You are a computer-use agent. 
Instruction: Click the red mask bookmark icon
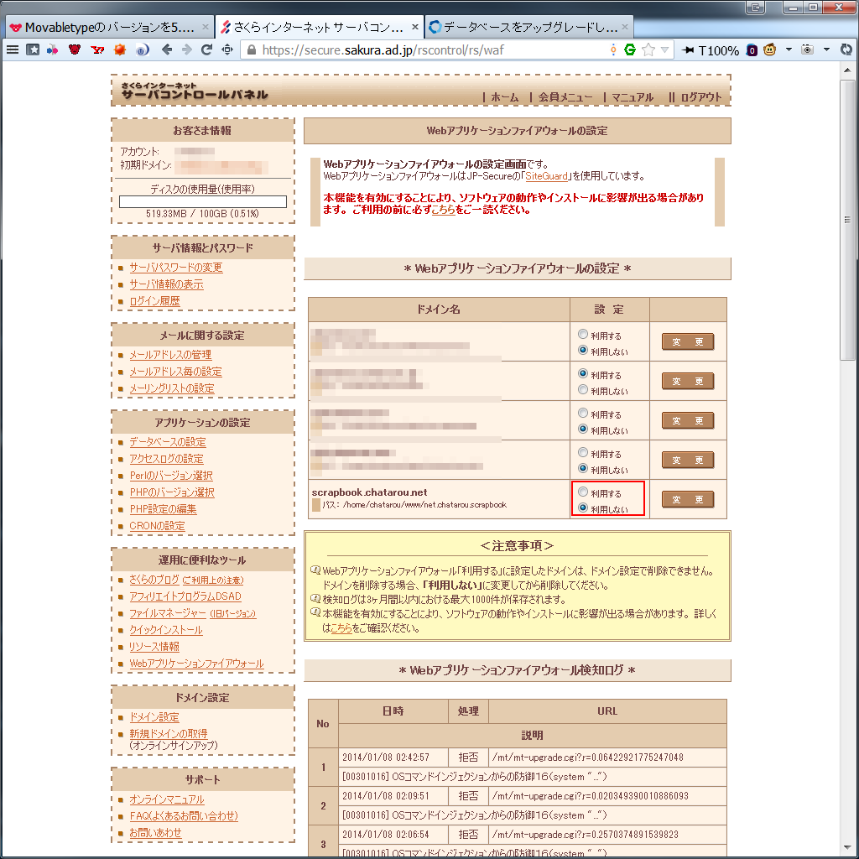point(75,49)
